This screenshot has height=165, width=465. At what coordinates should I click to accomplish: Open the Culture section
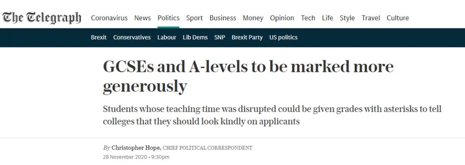pos(398,18)
